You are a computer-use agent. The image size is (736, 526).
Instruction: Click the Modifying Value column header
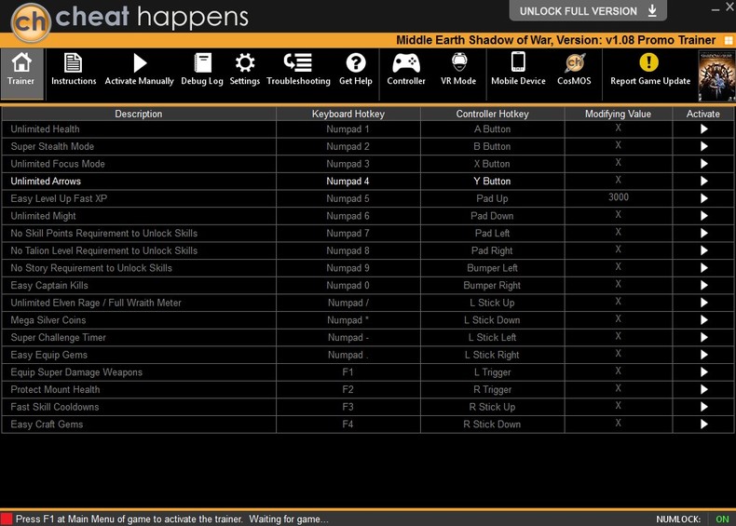click(619, 114)
